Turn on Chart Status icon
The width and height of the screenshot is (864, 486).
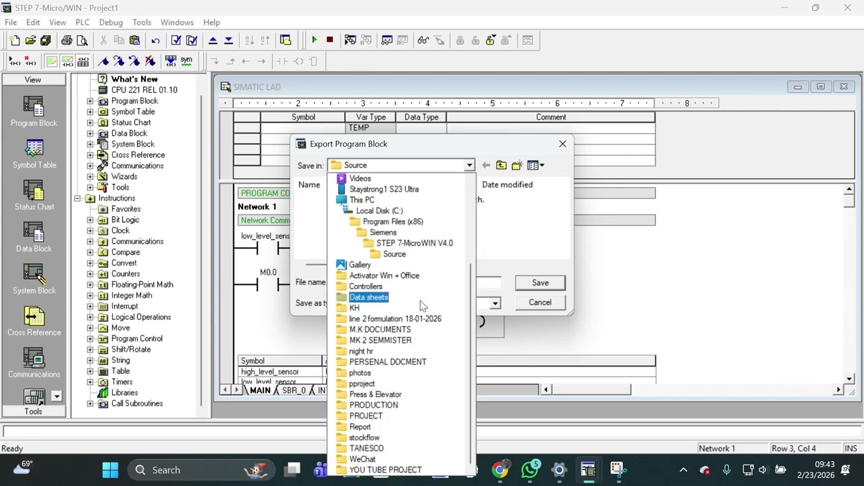coord(387,40)
